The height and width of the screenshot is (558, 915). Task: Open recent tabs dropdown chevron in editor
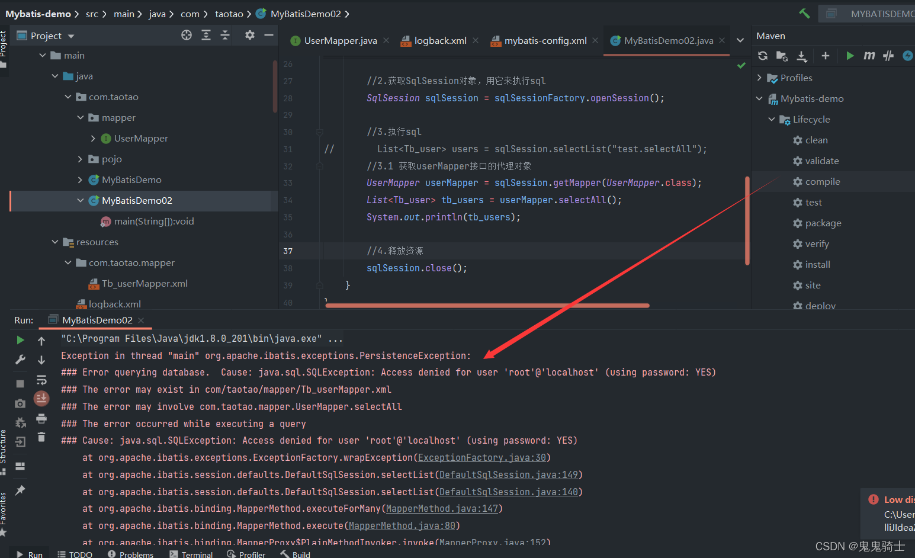(x=740, y=40)
